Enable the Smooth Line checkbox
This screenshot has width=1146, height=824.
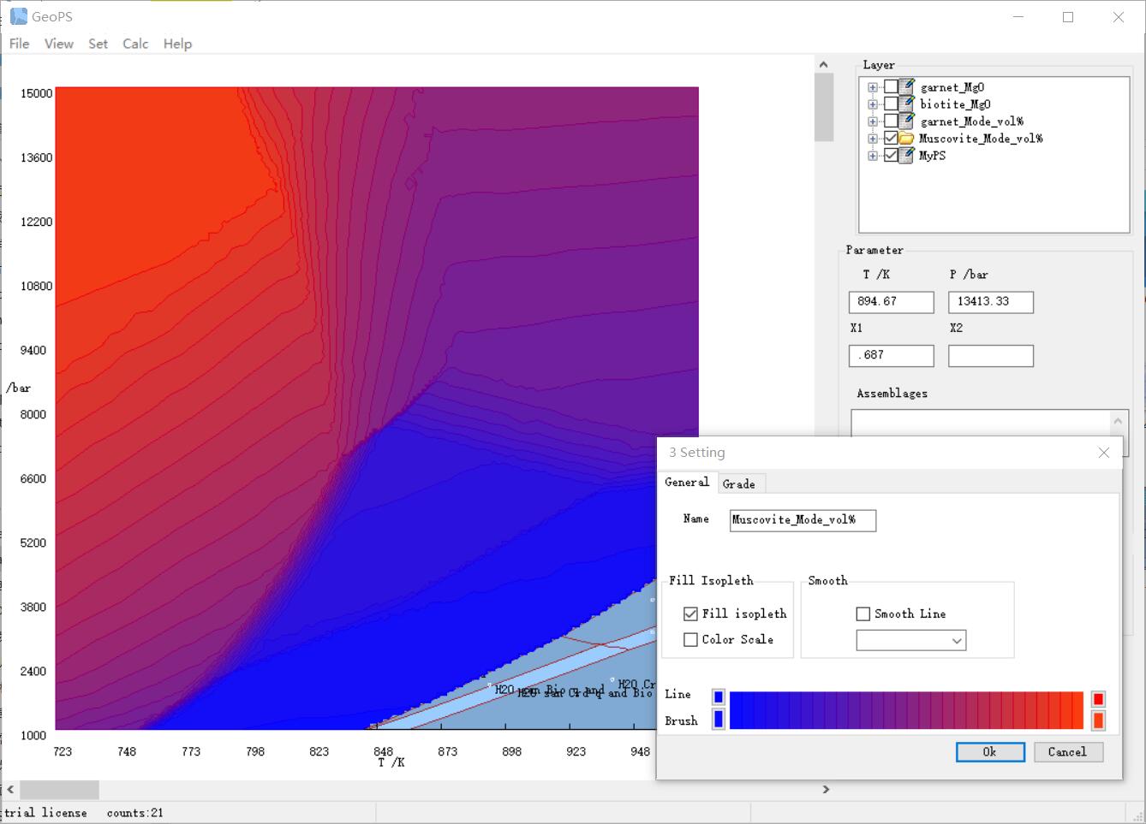[863, 614]
